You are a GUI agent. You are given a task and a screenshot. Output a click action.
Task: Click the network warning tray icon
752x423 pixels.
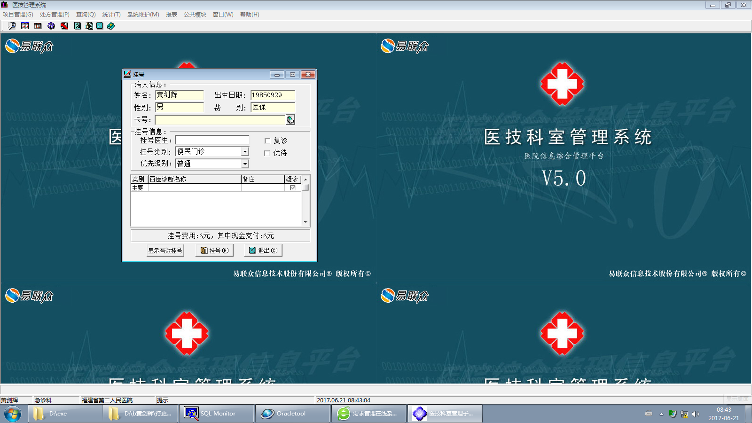[684, 414]
